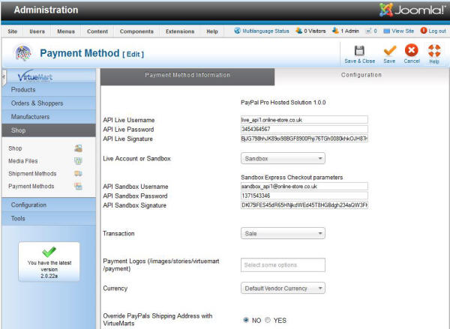The image size is (450, 329).
Task: Click the View Site link
Action: pyautogui.click(x=403, y=31)
